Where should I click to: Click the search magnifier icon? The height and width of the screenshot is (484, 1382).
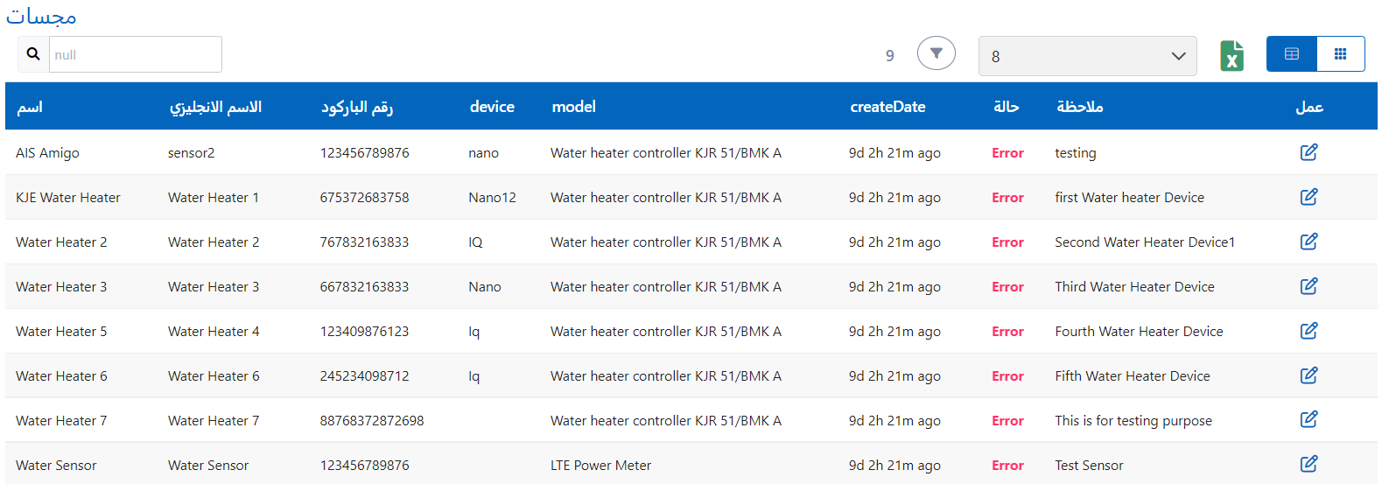33,54
